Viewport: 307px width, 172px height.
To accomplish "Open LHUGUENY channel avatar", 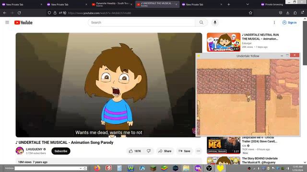I will point(20,151).
